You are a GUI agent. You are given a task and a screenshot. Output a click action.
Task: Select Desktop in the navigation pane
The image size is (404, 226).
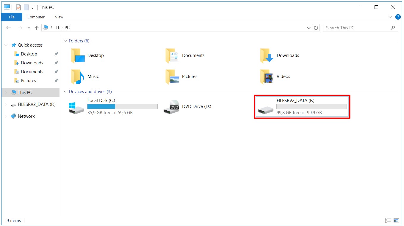[29, 54]
